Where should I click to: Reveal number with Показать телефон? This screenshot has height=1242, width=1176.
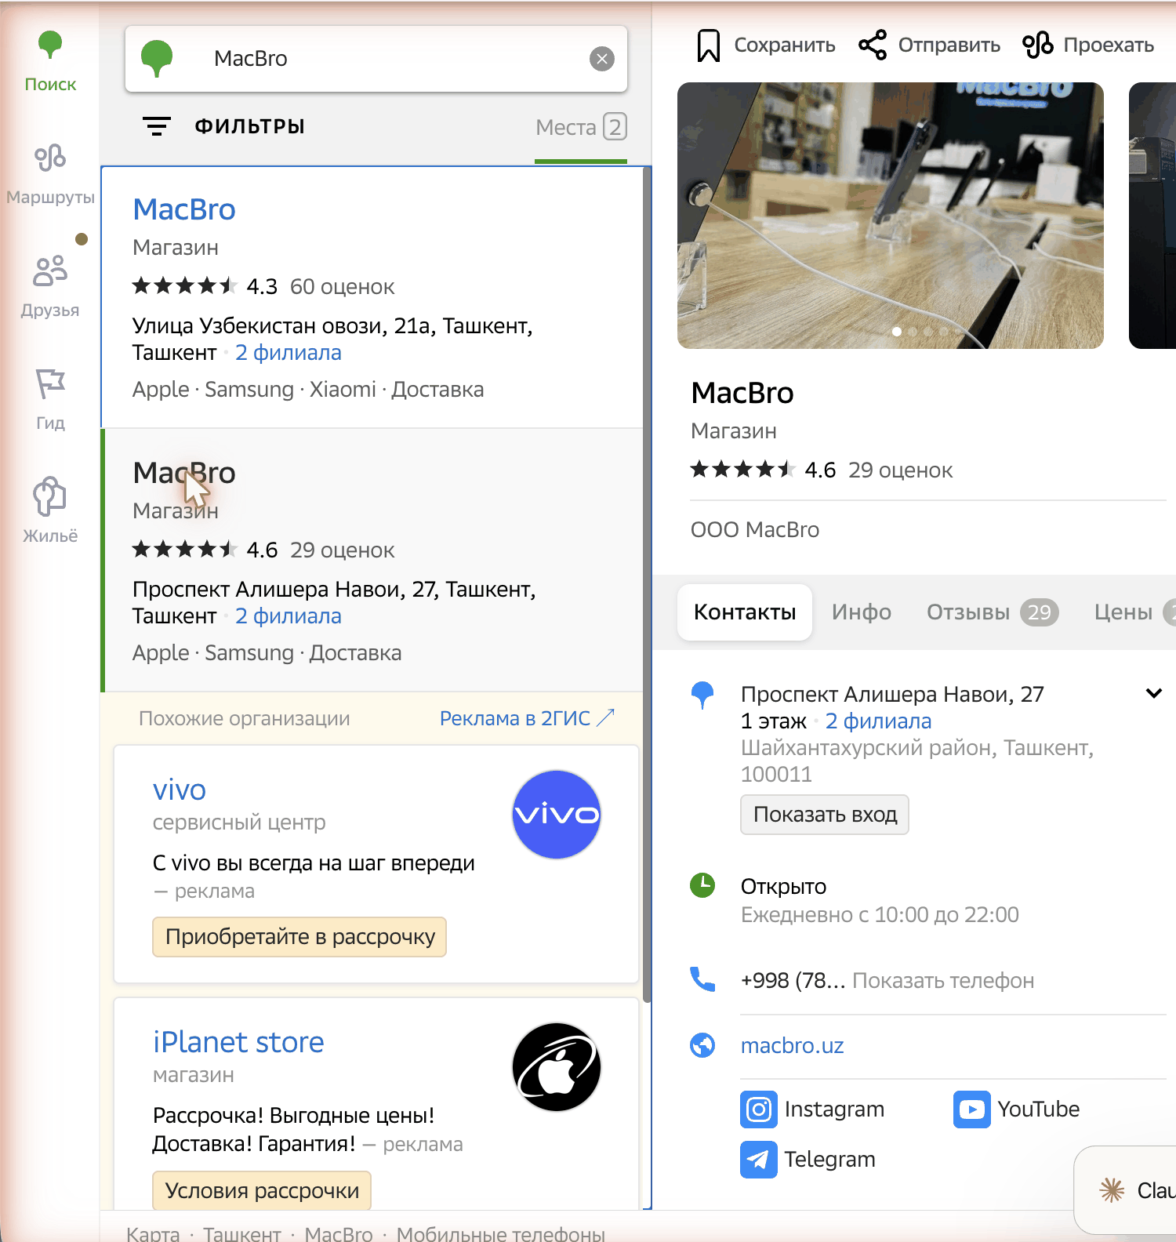[943, 981]
